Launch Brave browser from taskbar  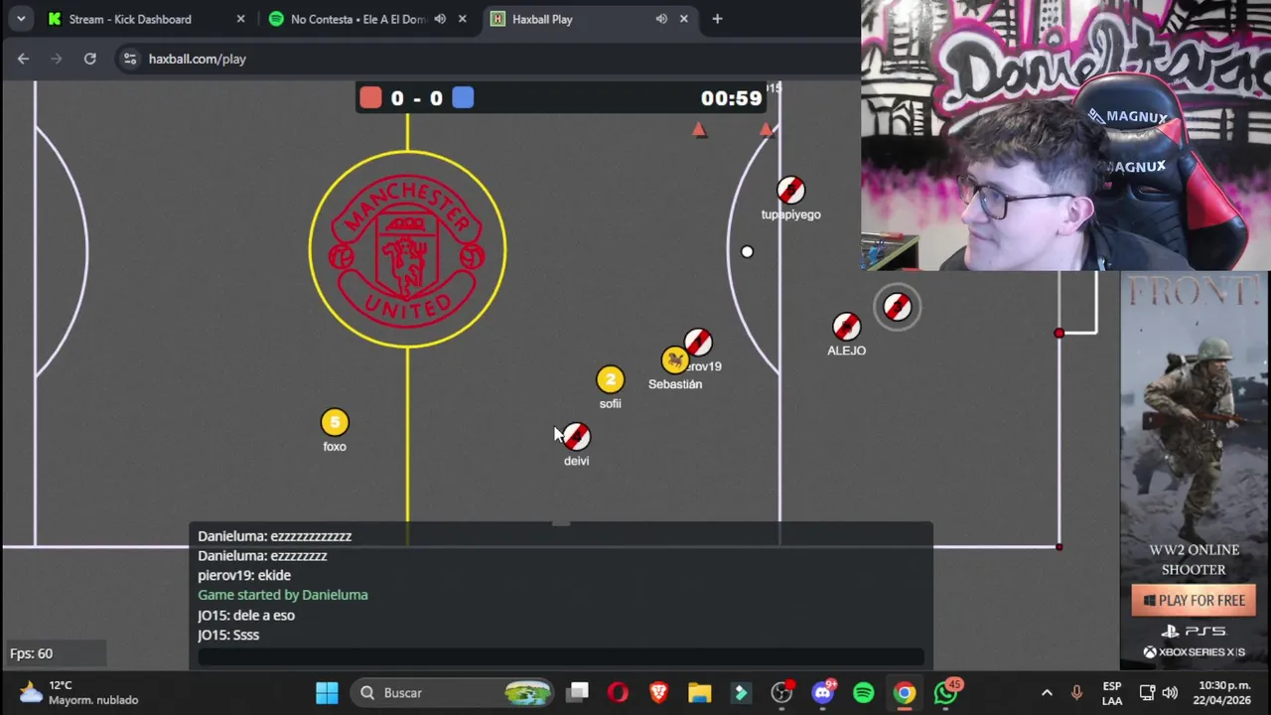(658, 692)
